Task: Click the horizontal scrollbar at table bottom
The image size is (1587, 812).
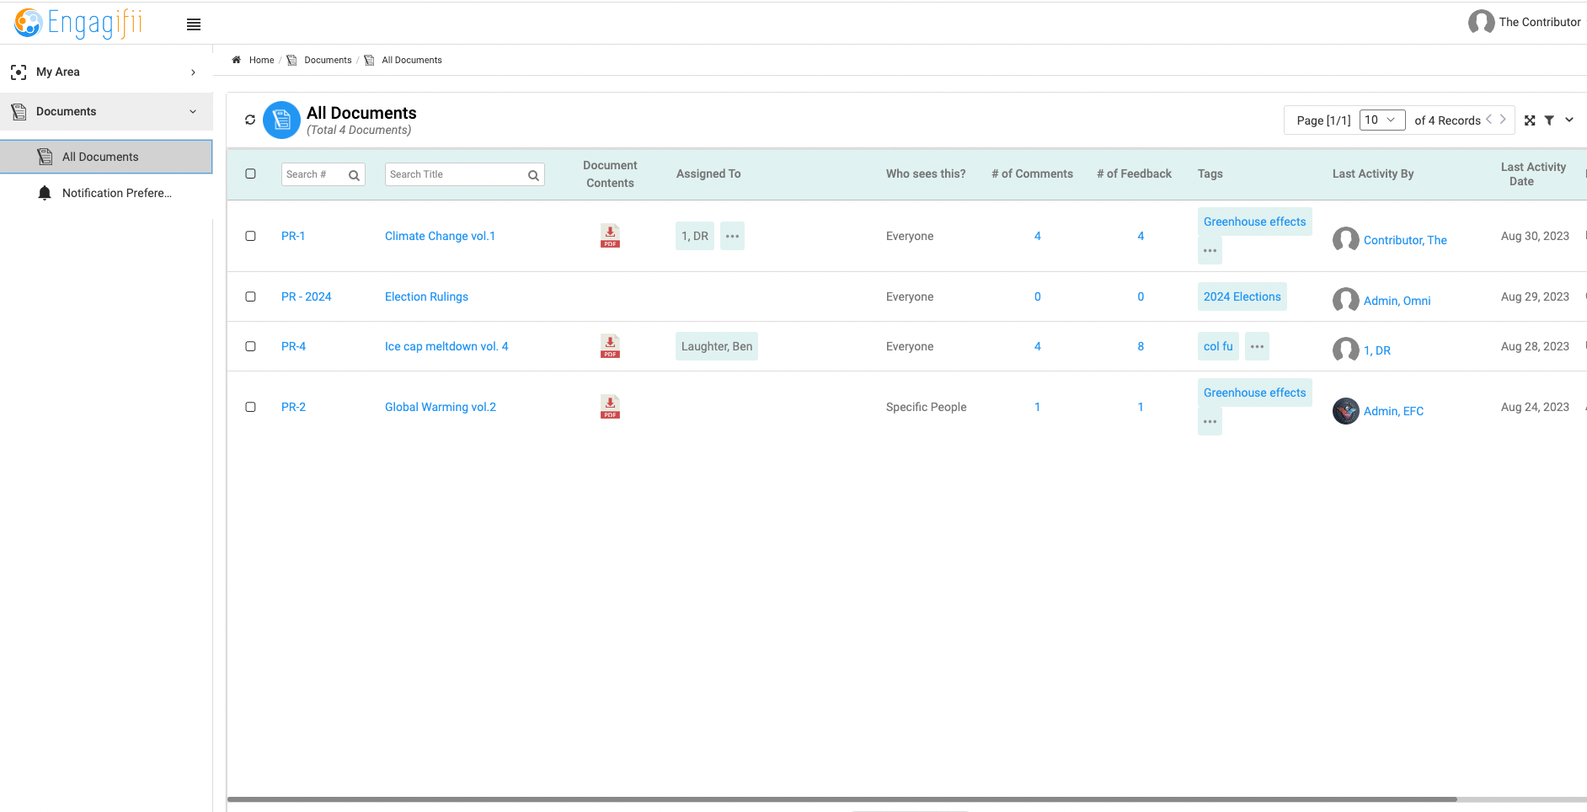Action: (842, 799)
